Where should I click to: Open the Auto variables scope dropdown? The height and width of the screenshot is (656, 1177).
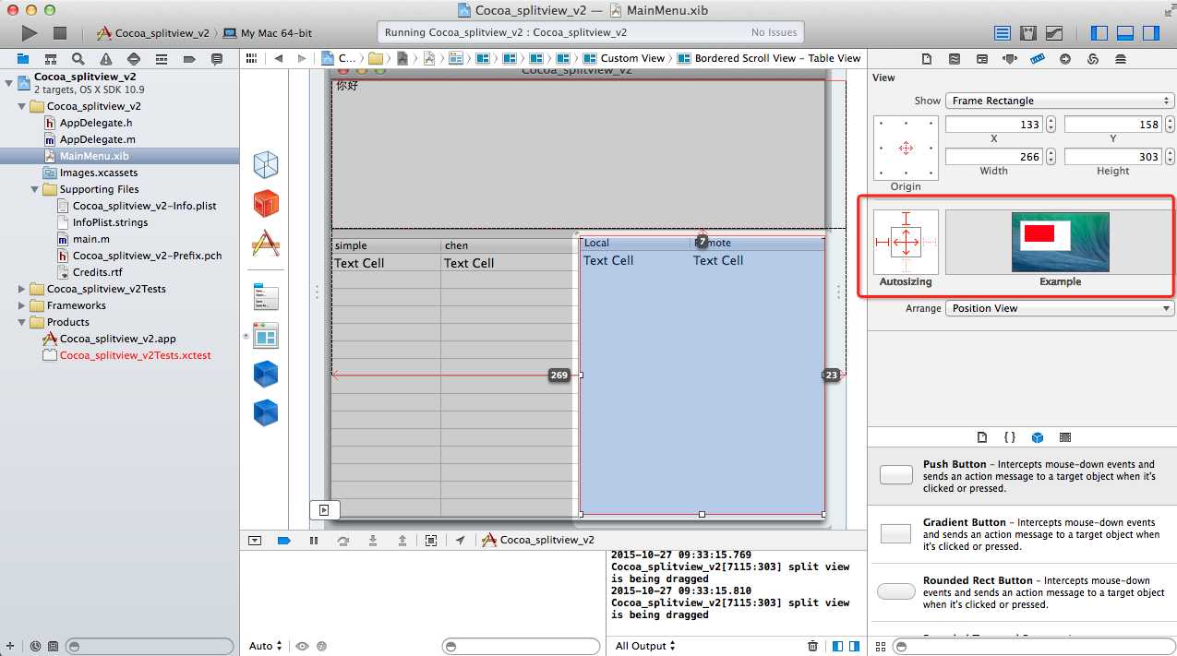coord(266,646)
